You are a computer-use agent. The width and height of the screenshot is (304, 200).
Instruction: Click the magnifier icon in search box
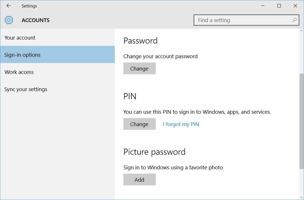[294, 20]
